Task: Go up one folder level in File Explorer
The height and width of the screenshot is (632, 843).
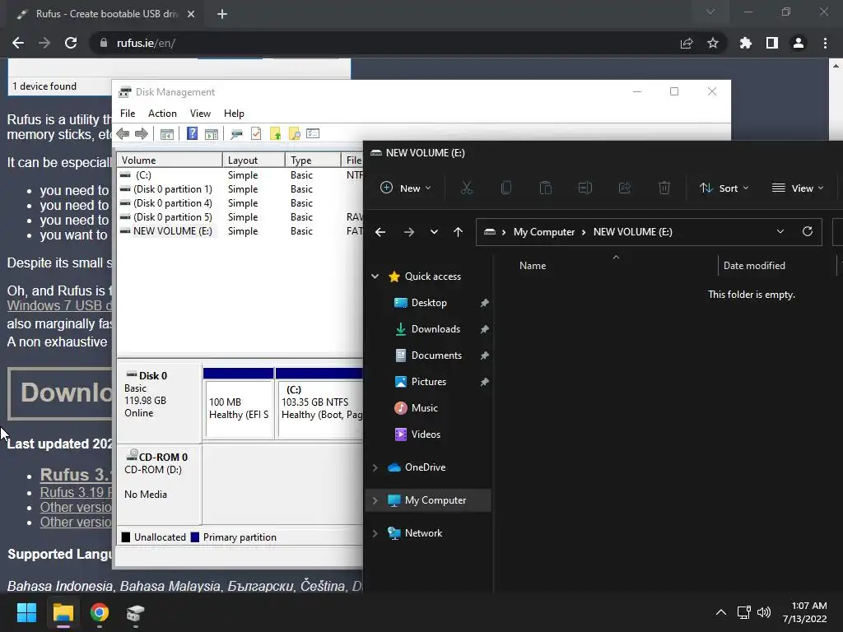Action: (x=458, y=231)
